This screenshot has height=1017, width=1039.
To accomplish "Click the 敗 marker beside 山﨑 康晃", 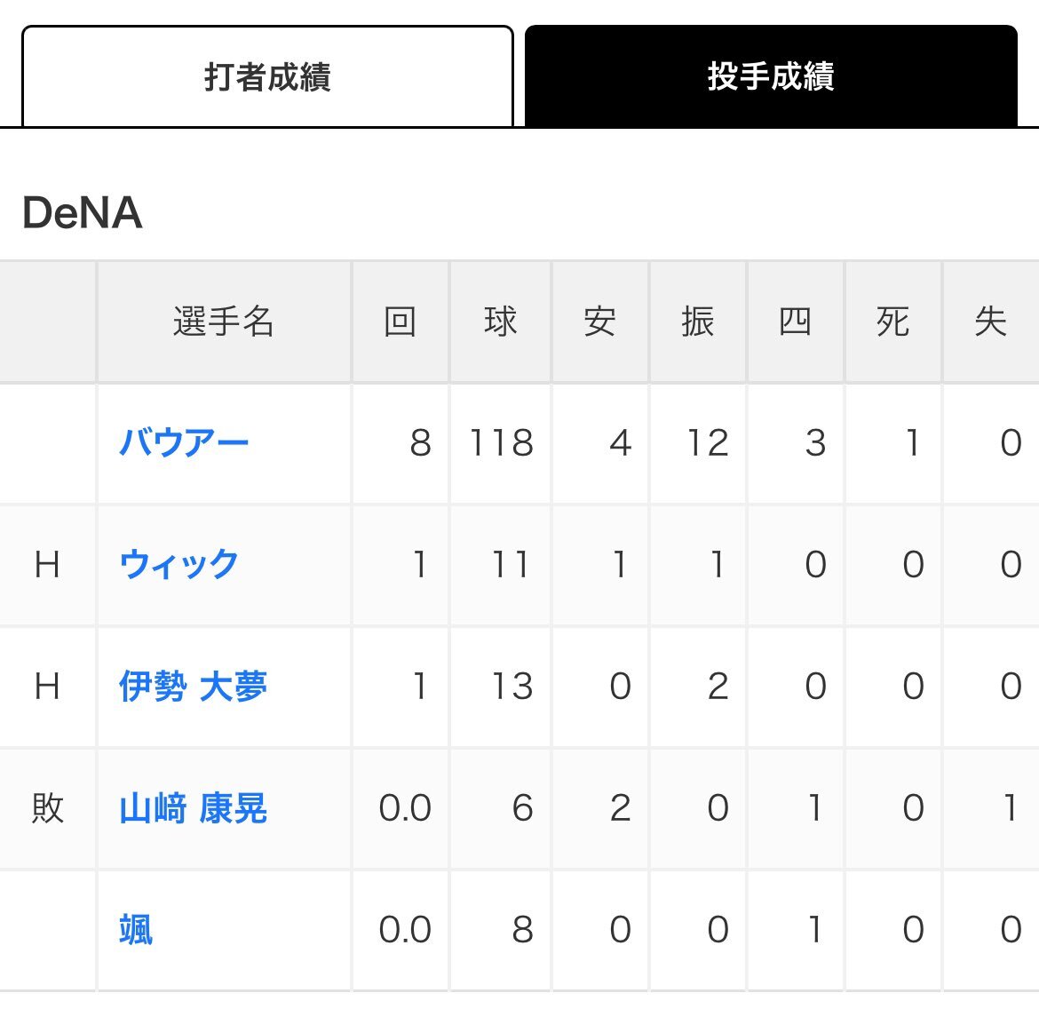I will [x=48, y=808].
